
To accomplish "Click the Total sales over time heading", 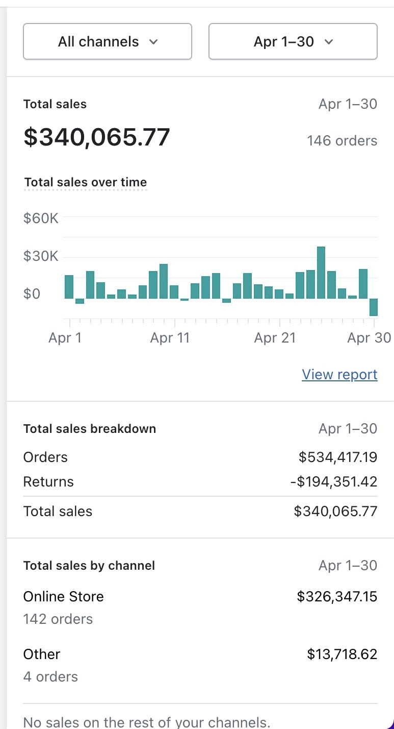I will click(x=86, y=182).
